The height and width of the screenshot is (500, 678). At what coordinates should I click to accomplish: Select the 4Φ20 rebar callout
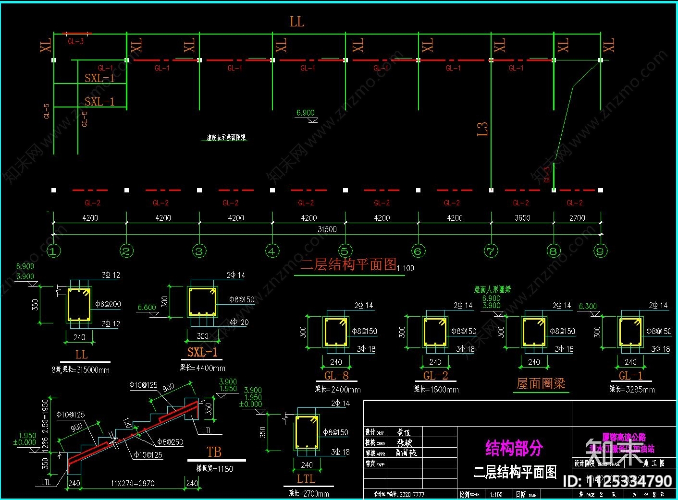pyautogui.click(x=239, y=322)
